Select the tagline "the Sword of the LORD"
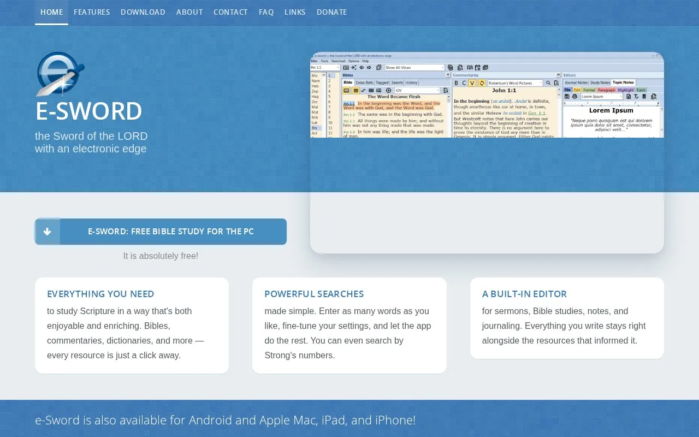699x437 pixels. [x=91, y=136]
